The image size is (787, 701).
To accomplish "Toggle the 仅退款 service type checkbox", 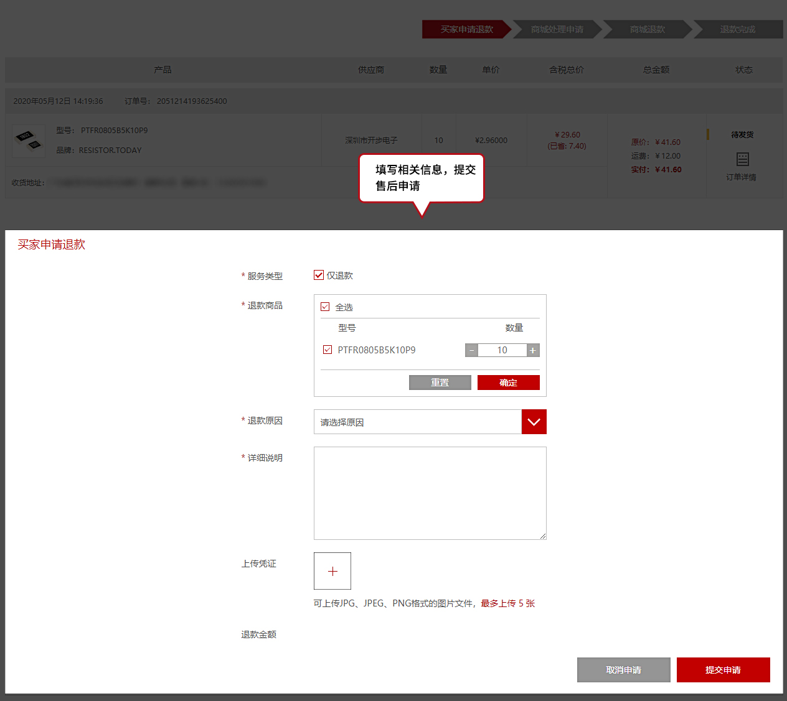I will (x=319, y=275).
